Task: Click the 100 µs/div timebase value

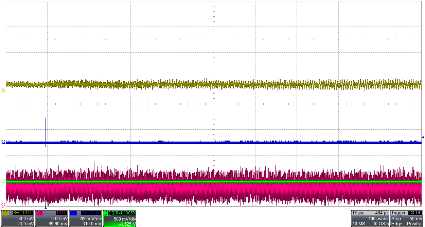Action: coord(378,218)
